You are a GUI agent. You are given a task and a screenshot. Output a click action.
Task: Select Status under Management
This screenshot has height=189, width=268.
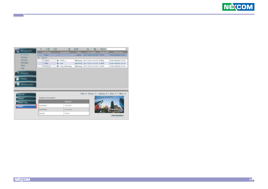[26, 55]
